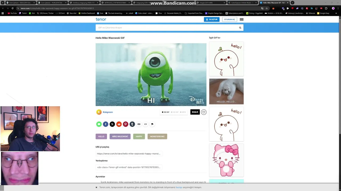The height and width of the screenshot is (191, 341).
Task: Select SD GIF format
Action: (166, 112)
